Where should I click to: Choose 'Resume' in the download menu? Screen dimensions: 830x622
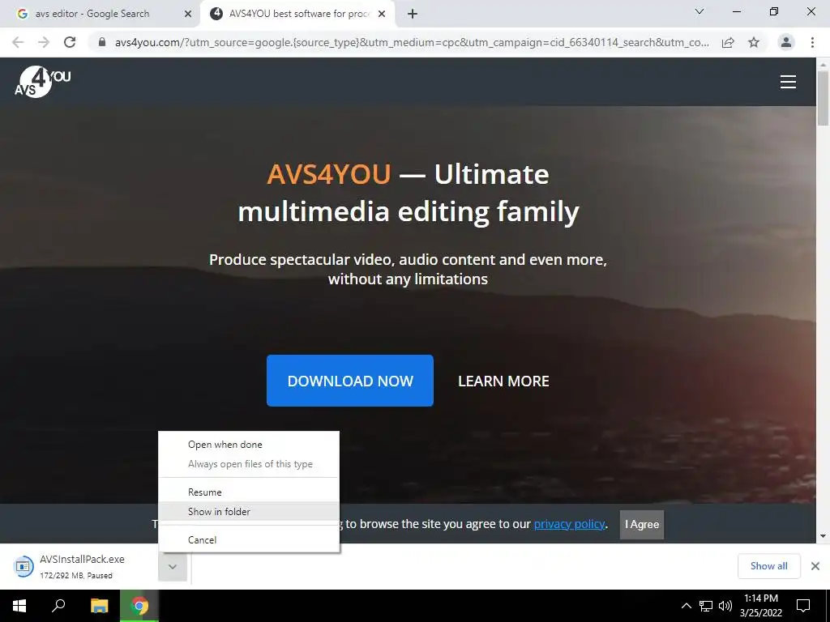[x=249, y=492]
